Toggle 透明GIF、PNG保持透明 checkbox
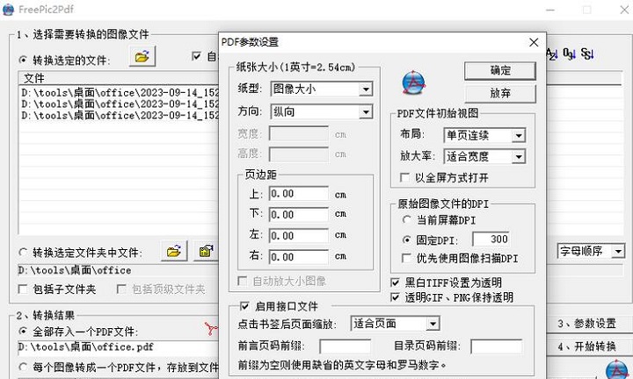 [396, 297]
